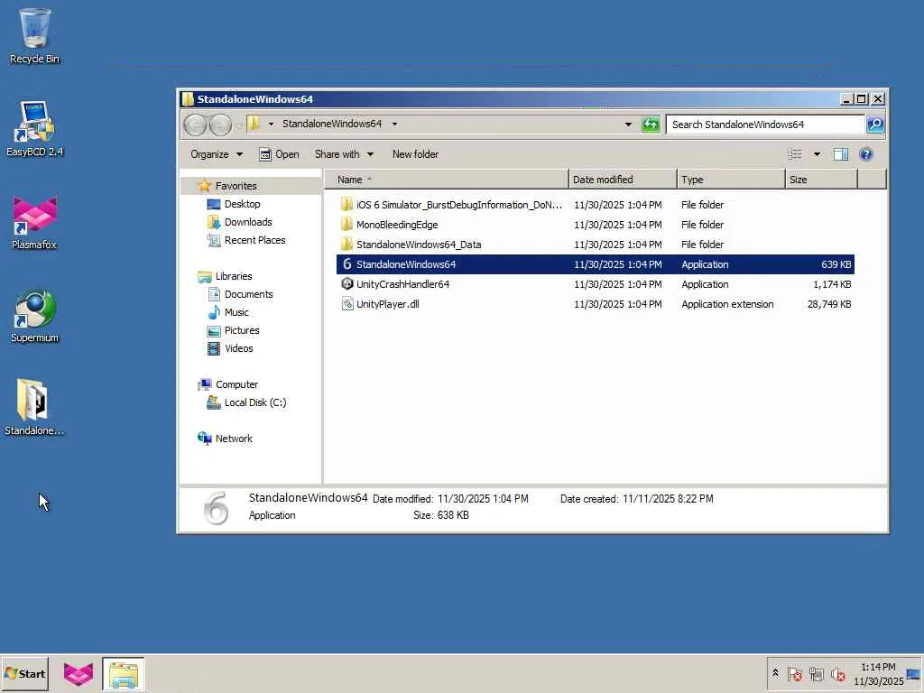
Task: Open the Organize dropdown menu
Action: click(217, 154)
